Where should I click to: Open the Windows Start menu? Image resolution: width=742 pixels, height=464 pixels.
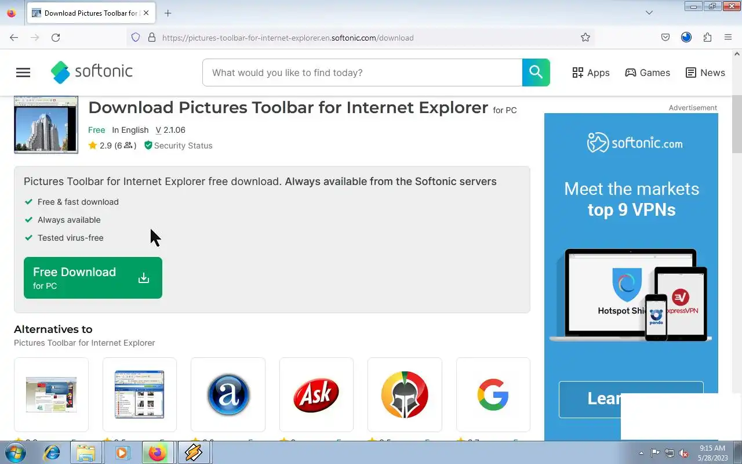tap(14, 452)
